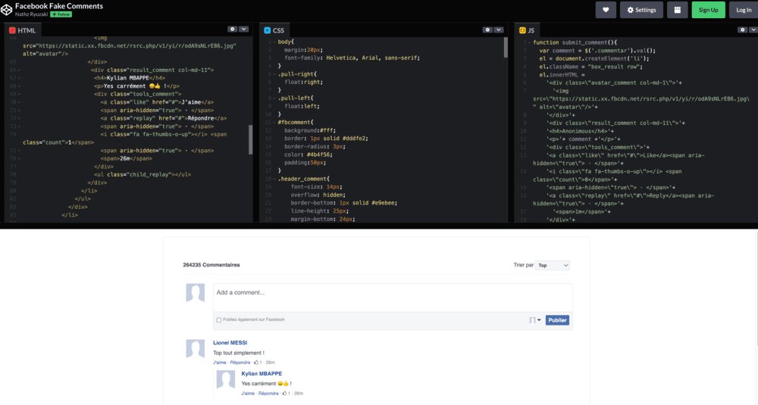This screenshot has height=405, width=758.
Task: Select the JS editor tab
Action: (527, 30)
